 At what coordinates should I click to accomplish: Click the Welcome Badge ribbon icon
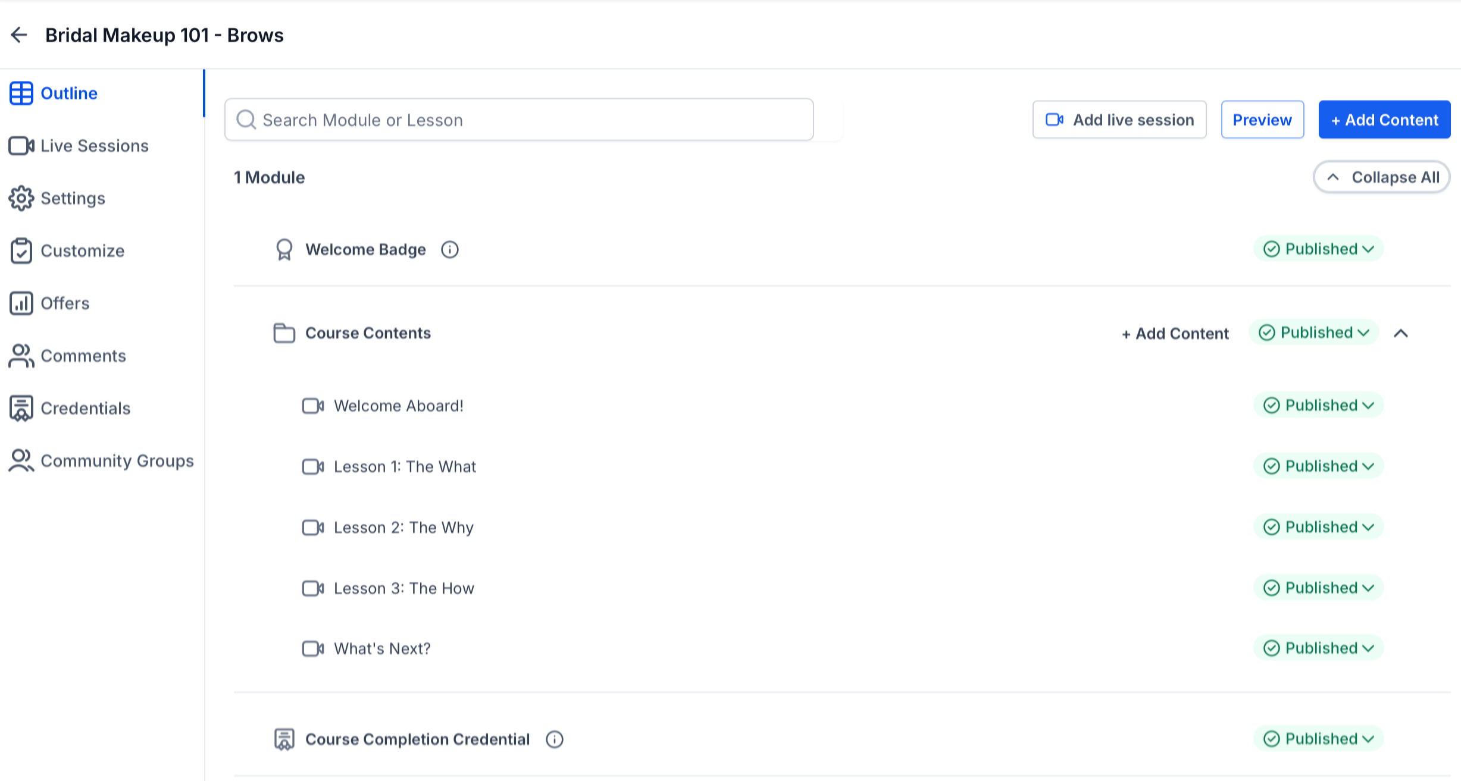pos(284,250)
